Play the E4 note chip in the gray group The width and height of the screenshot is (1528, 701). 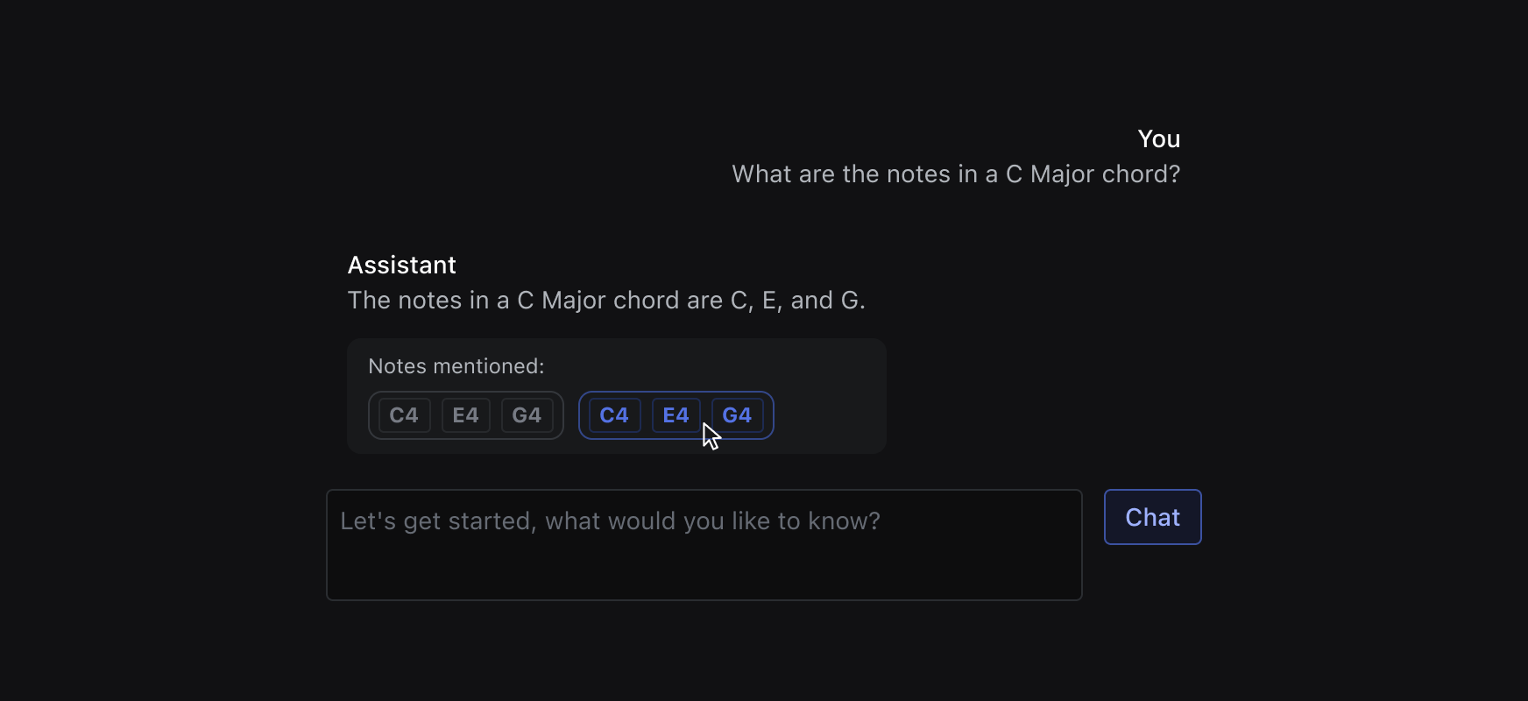pyautogui.click(x=465, y=414)
